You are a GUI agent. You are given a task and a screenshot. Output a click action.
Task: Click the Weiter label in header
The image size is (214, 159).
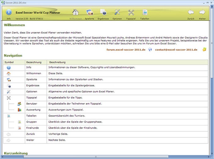click(x=202, y=19)
